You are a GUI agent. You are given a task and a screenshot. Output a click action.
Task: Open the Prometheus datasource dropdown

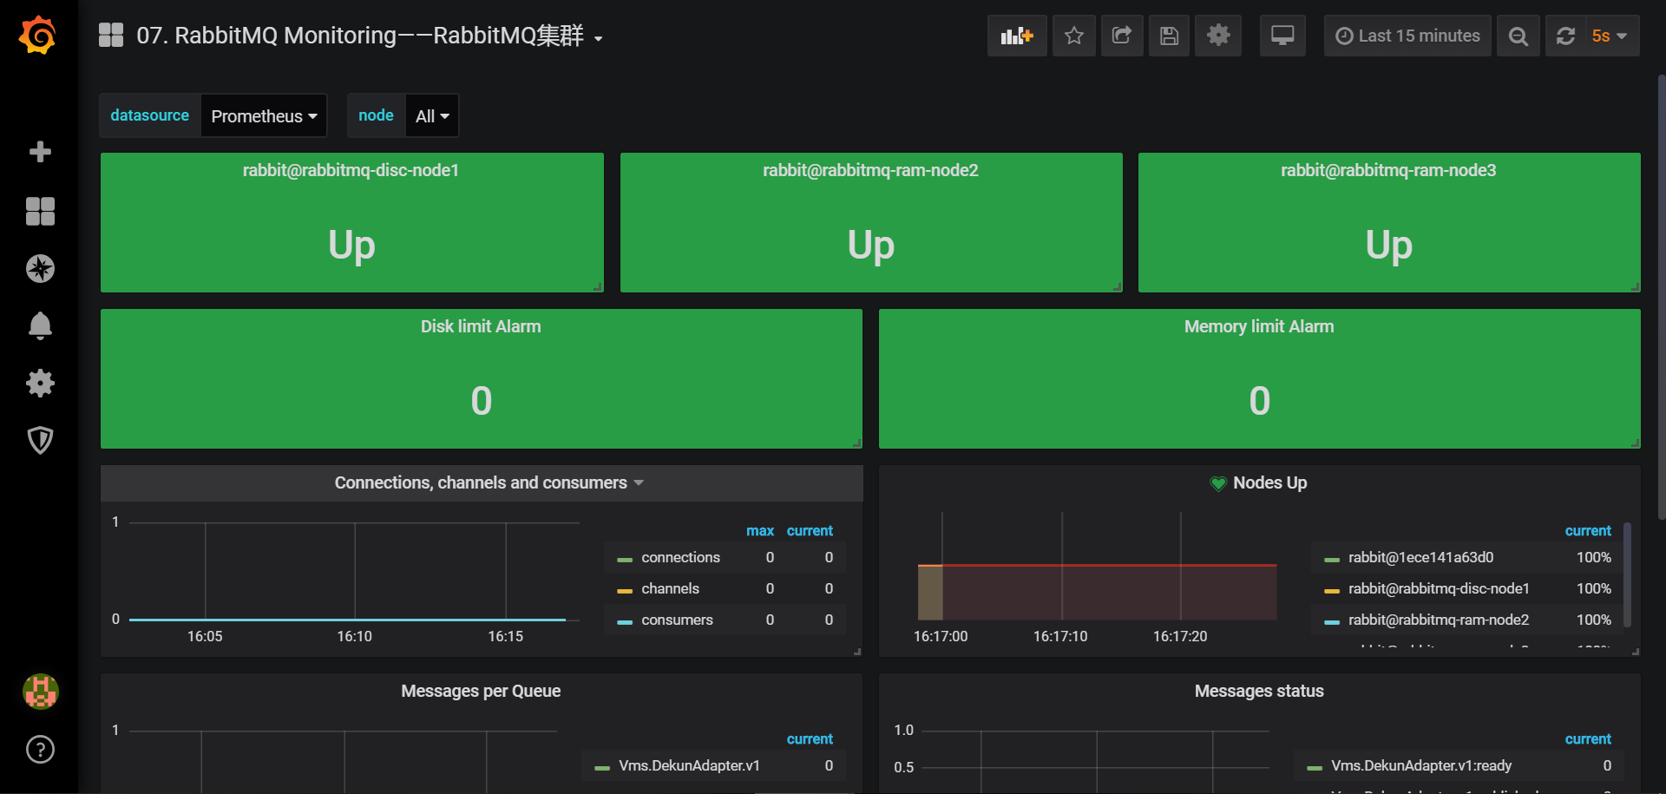pyautogui.click(x=264, y=115)
